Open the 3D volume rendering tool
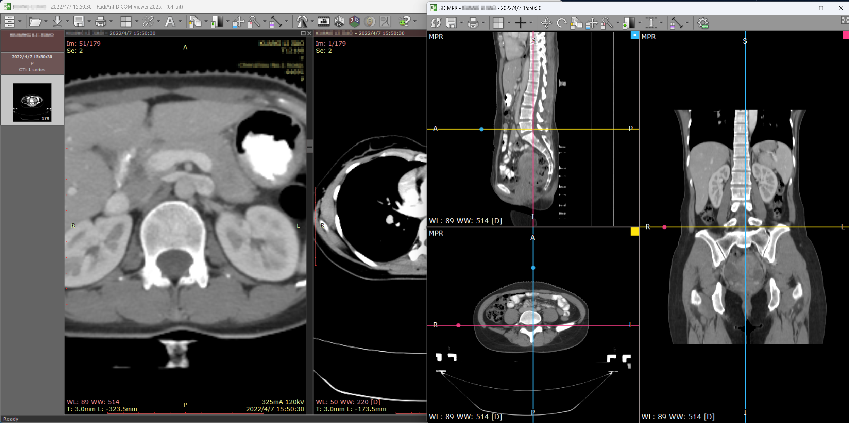 pyautogui.click(x=354, y=22)
